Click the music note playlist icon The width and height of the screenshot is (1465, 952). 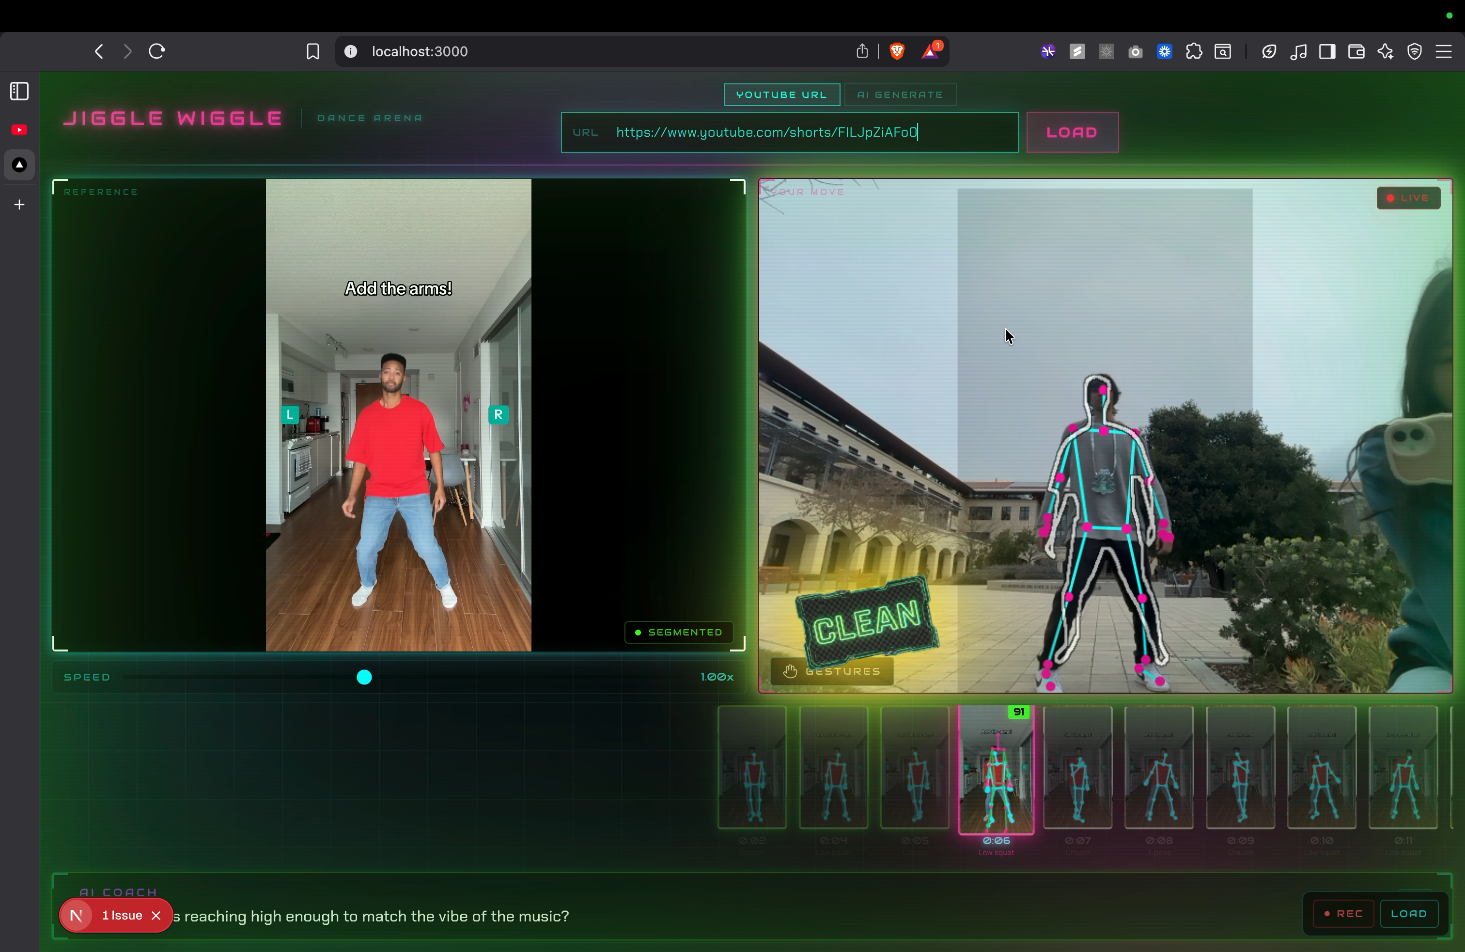(x=1298, y=52)
